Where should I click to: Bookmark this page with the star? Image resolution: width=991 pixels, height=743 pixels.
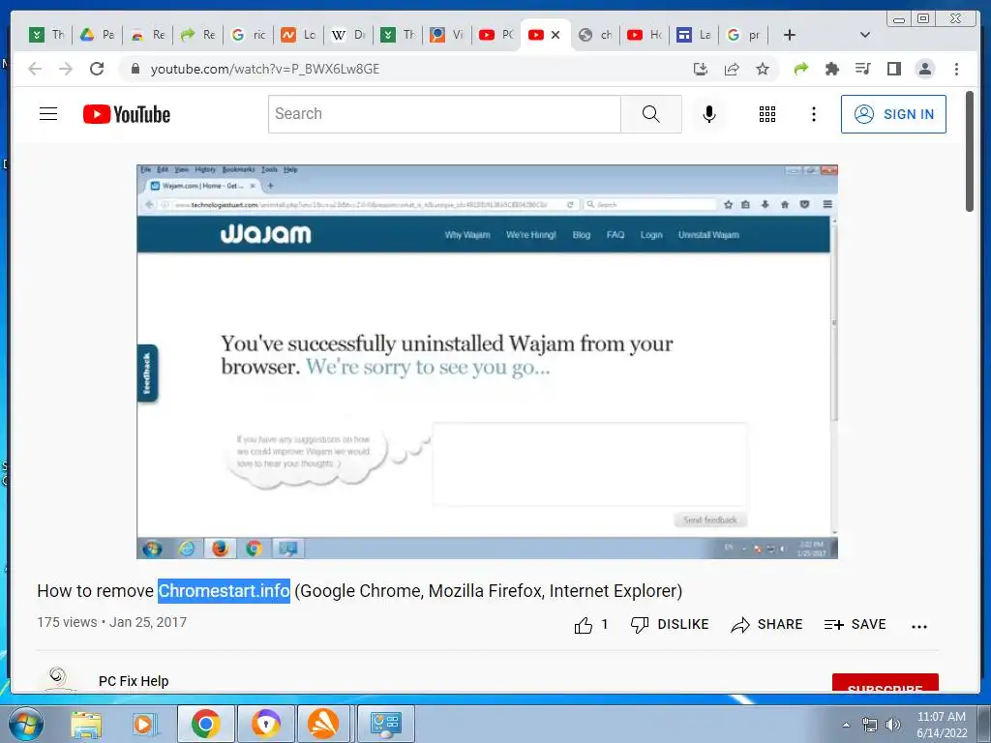click(763, 69)
